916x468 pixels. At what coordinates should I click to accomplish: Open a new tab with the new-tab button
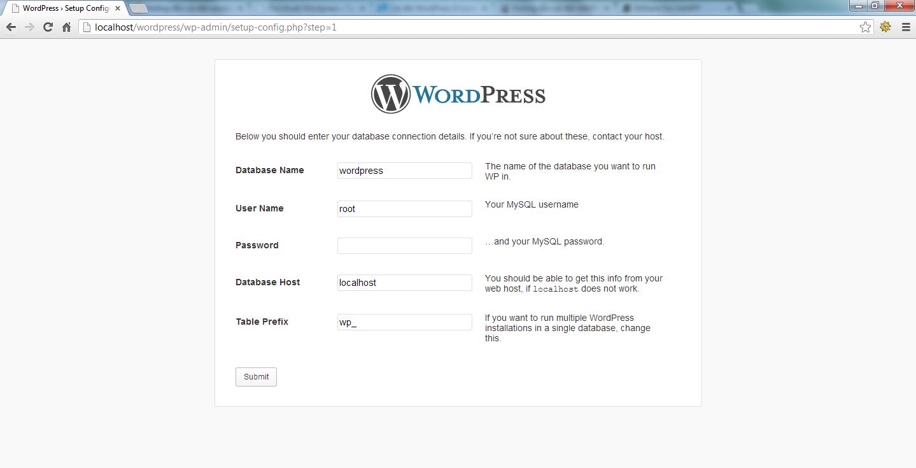pos(138,8)
